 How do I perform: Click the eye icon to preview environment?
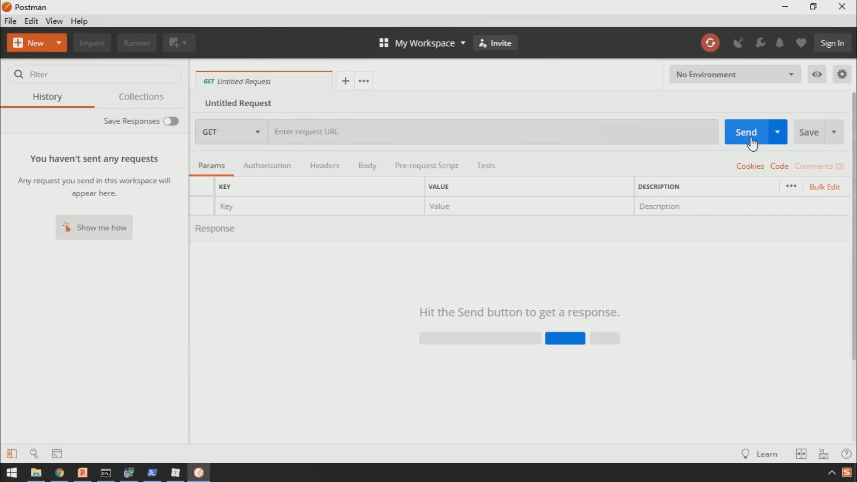(817, 74)
